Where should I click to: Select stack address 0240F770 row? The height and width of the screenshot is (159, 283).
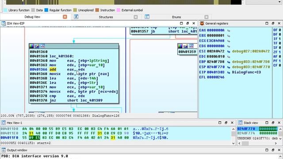tap(257, 129)
